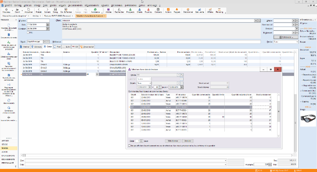Click Abonnements sidebar icon

coord(9,102)
